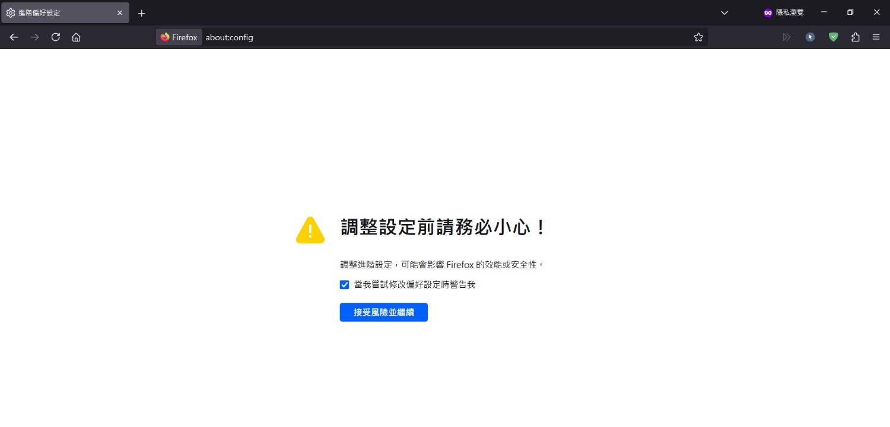
Task: Reload the about:config page
Action: [56, 37]
